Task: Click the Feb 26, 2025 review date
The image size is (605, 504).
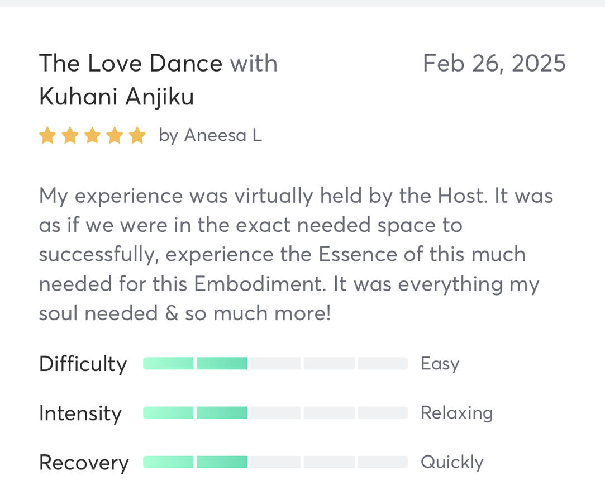Action: 494,63
